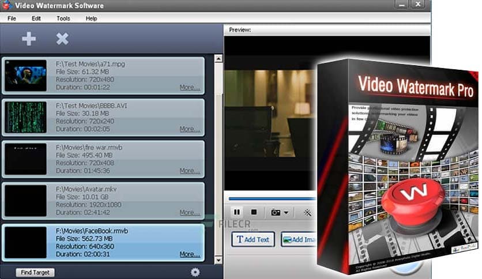This screenshot has height=279, width=482.
Task: Select the BBBB.AVI matrix thumbnail
Action: click(x=25, y=118)
